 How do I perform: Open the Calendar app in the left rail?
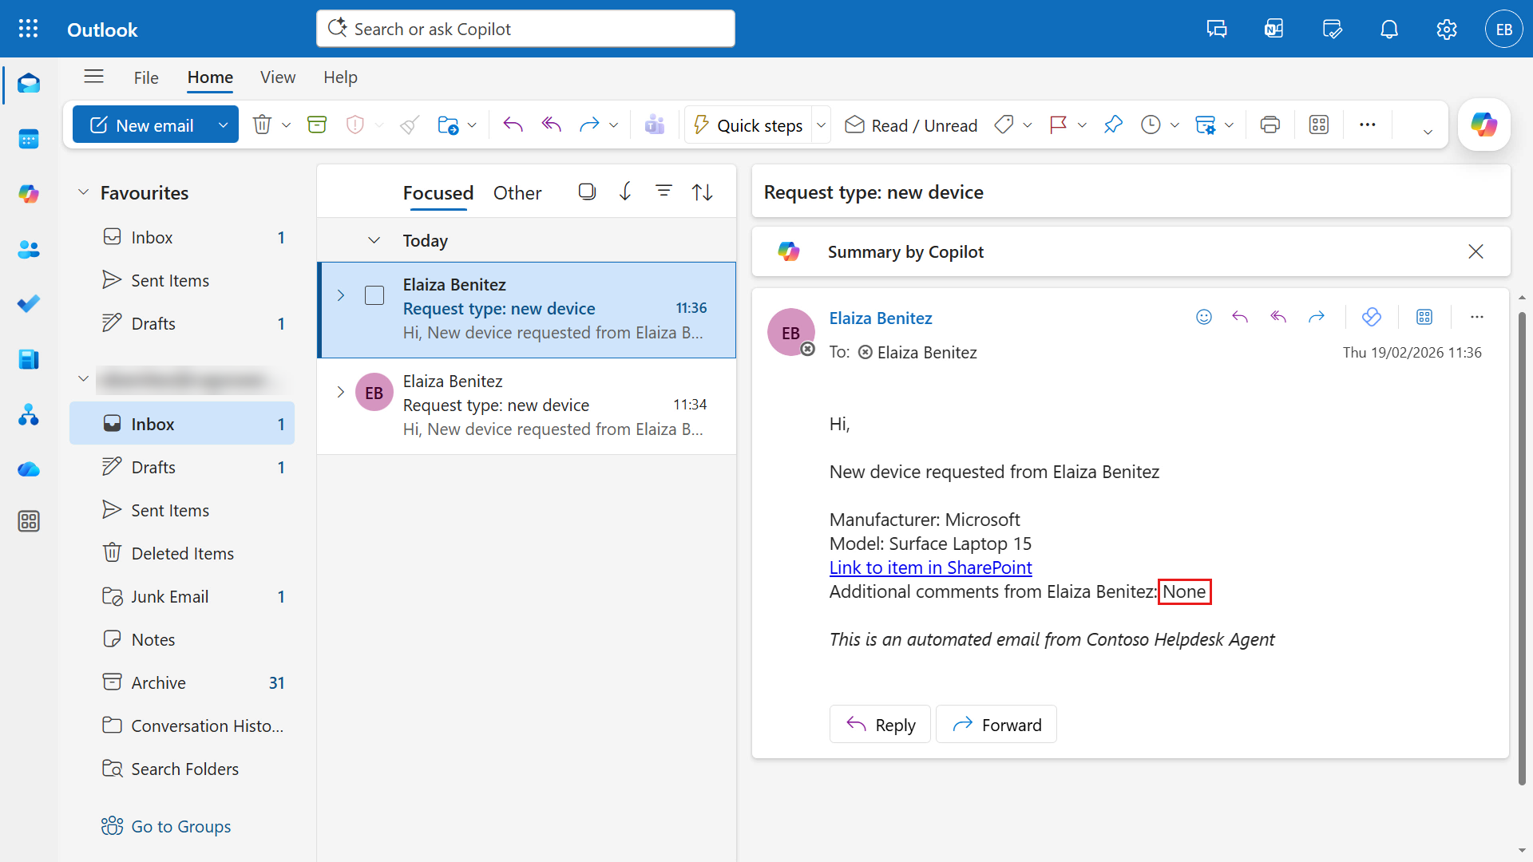click(29, 139)
